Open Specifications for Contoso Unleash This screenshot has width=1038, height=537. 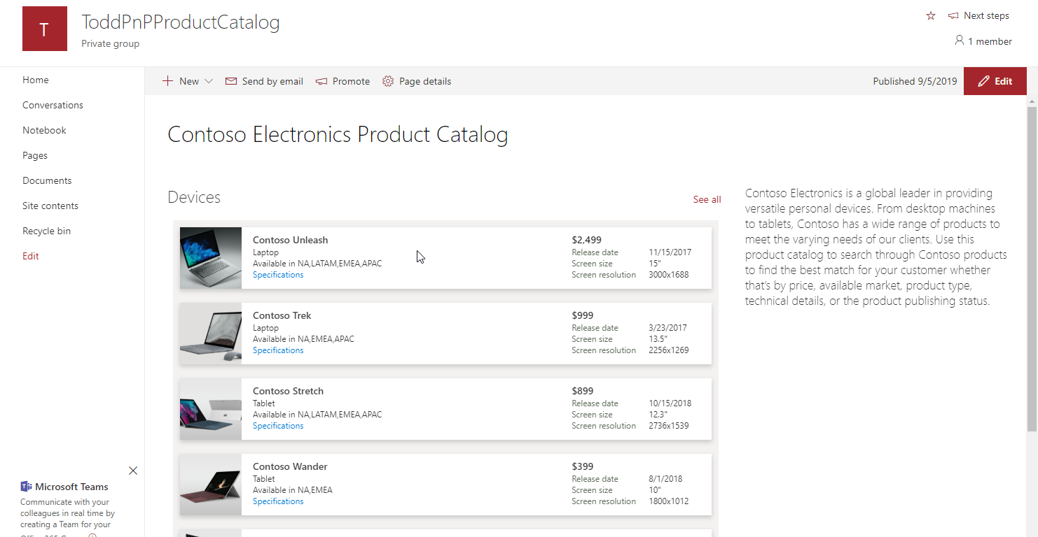click(x=278, y=275)
